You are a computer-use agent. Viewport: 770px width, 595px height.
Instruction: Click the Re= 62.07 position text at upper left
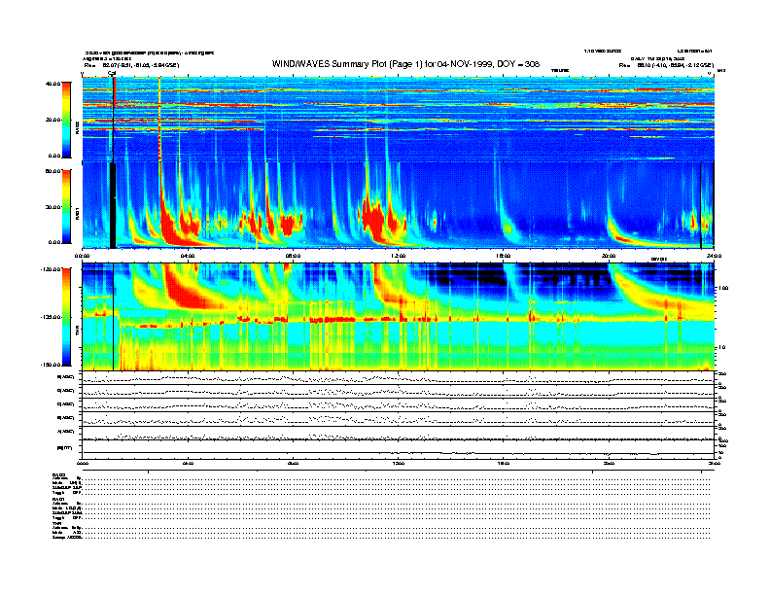[x=131, y=65]
